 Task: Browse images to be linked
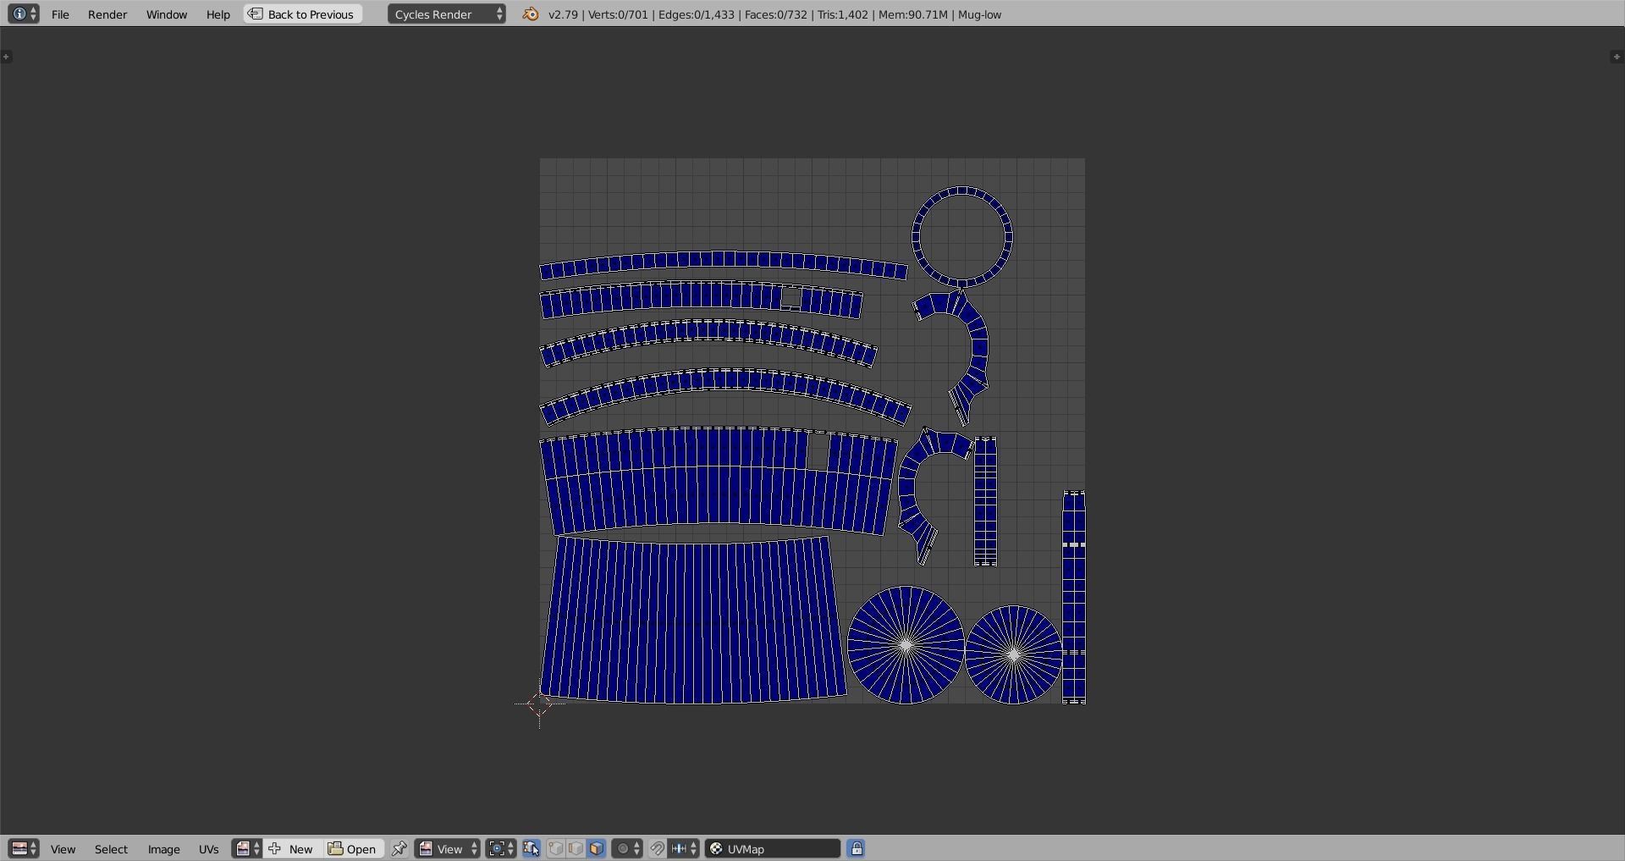[247, 849]
